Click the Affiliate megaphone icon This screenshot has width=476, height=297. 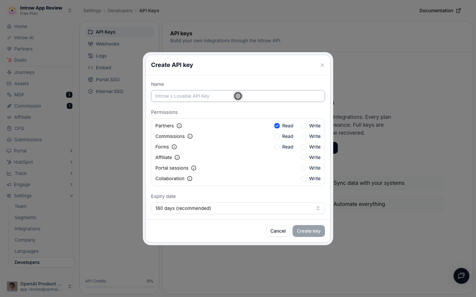coord(9,117)
